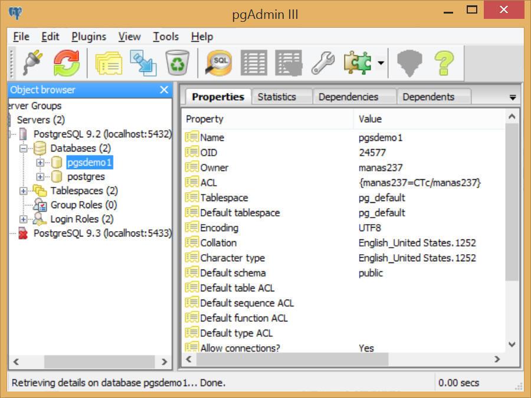531x398 pixels.
Task: Select the pgsdemo1 database
Action: 90,163
